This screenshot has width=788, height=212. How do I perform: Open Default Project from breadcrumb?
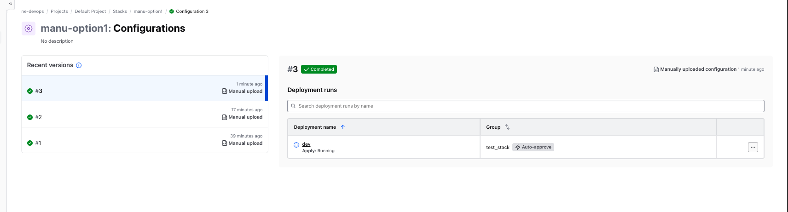pyautogui.click(x=90, y=11)
